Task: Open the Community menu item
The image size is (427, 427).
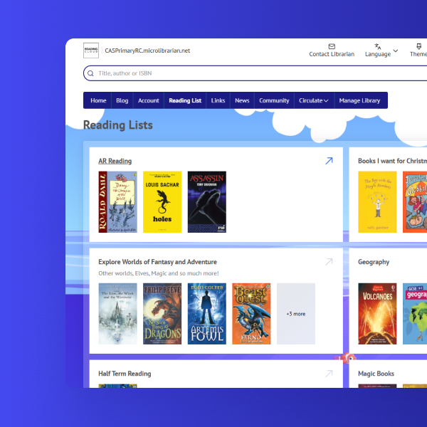Action: tap(274, 100)
